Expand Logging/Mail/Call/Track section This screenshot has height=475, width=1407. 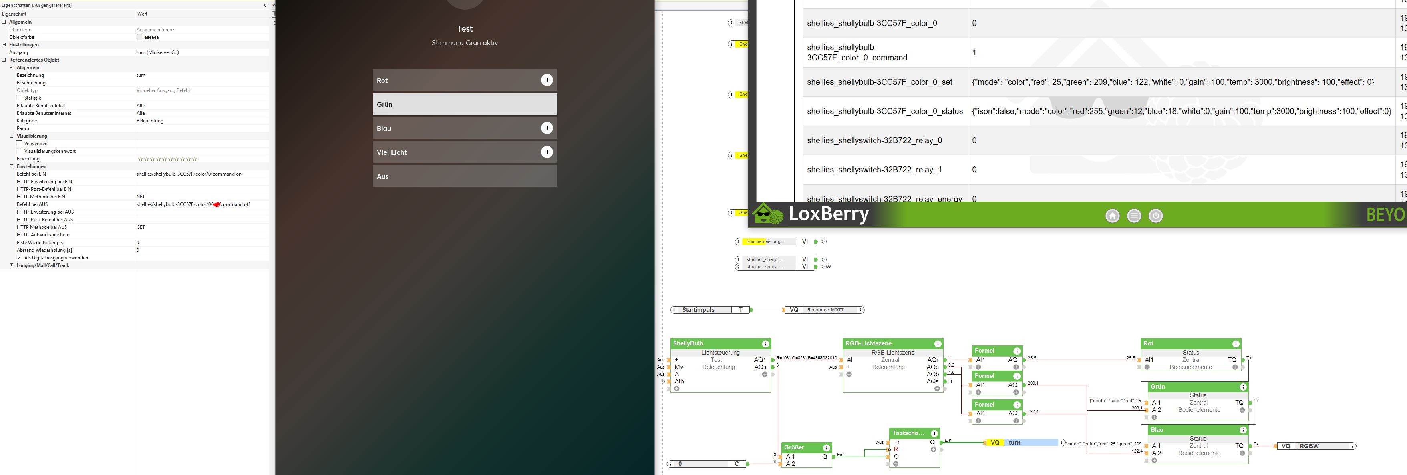tap(12, 265)
